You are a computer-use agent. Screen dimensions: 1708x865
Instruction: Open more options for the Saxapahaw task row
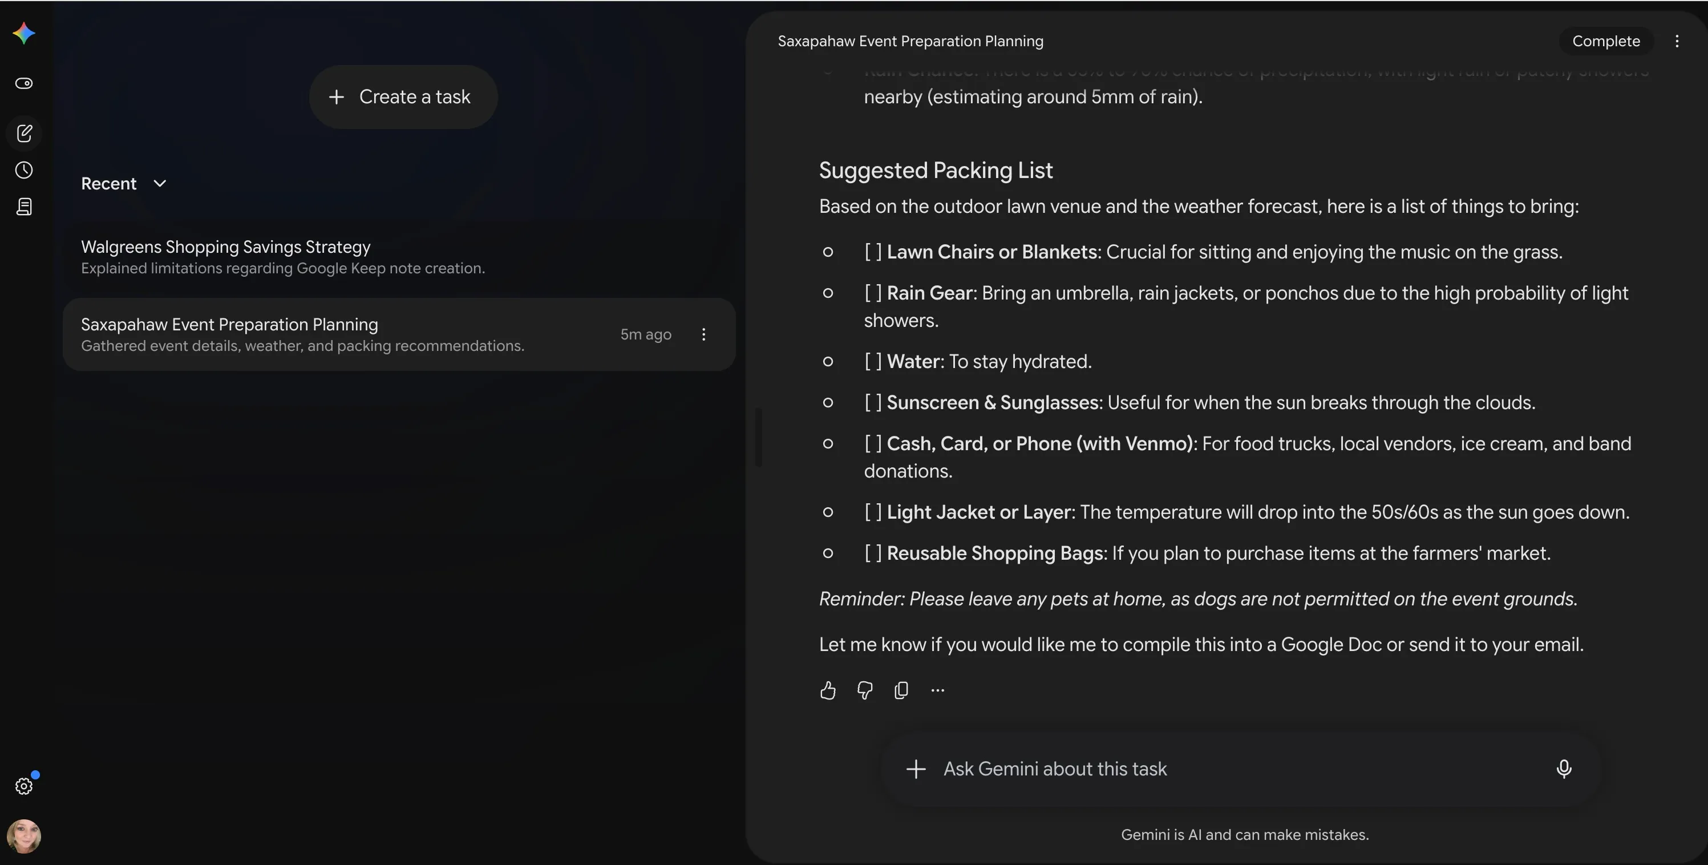click(704, 334)
